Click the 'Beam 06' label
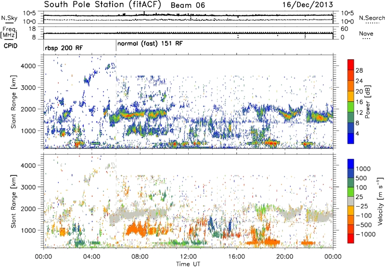Screen dimensions: 385x267 (188, 5)
